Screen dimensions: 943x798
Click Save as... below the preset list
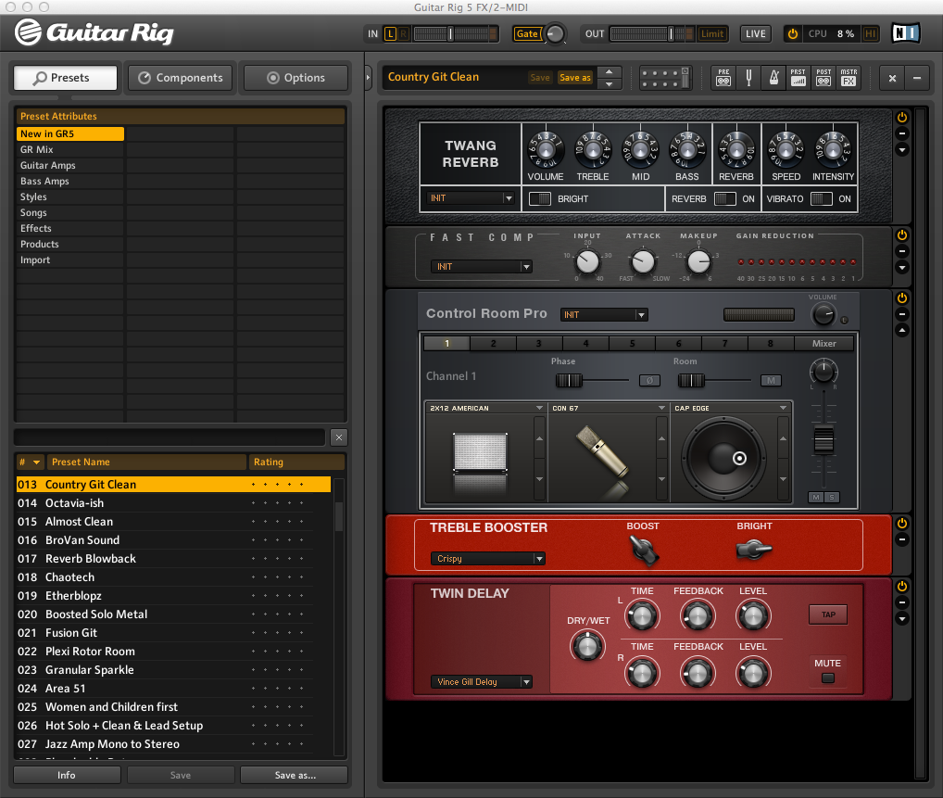[294, 775]
